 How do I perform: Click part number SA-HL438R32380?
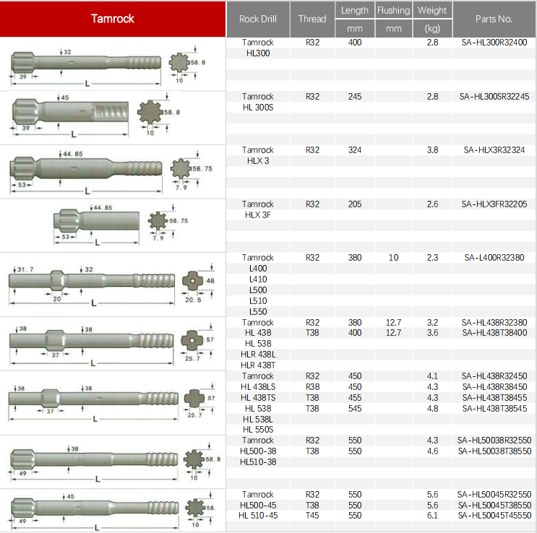[x=494, y=322]
